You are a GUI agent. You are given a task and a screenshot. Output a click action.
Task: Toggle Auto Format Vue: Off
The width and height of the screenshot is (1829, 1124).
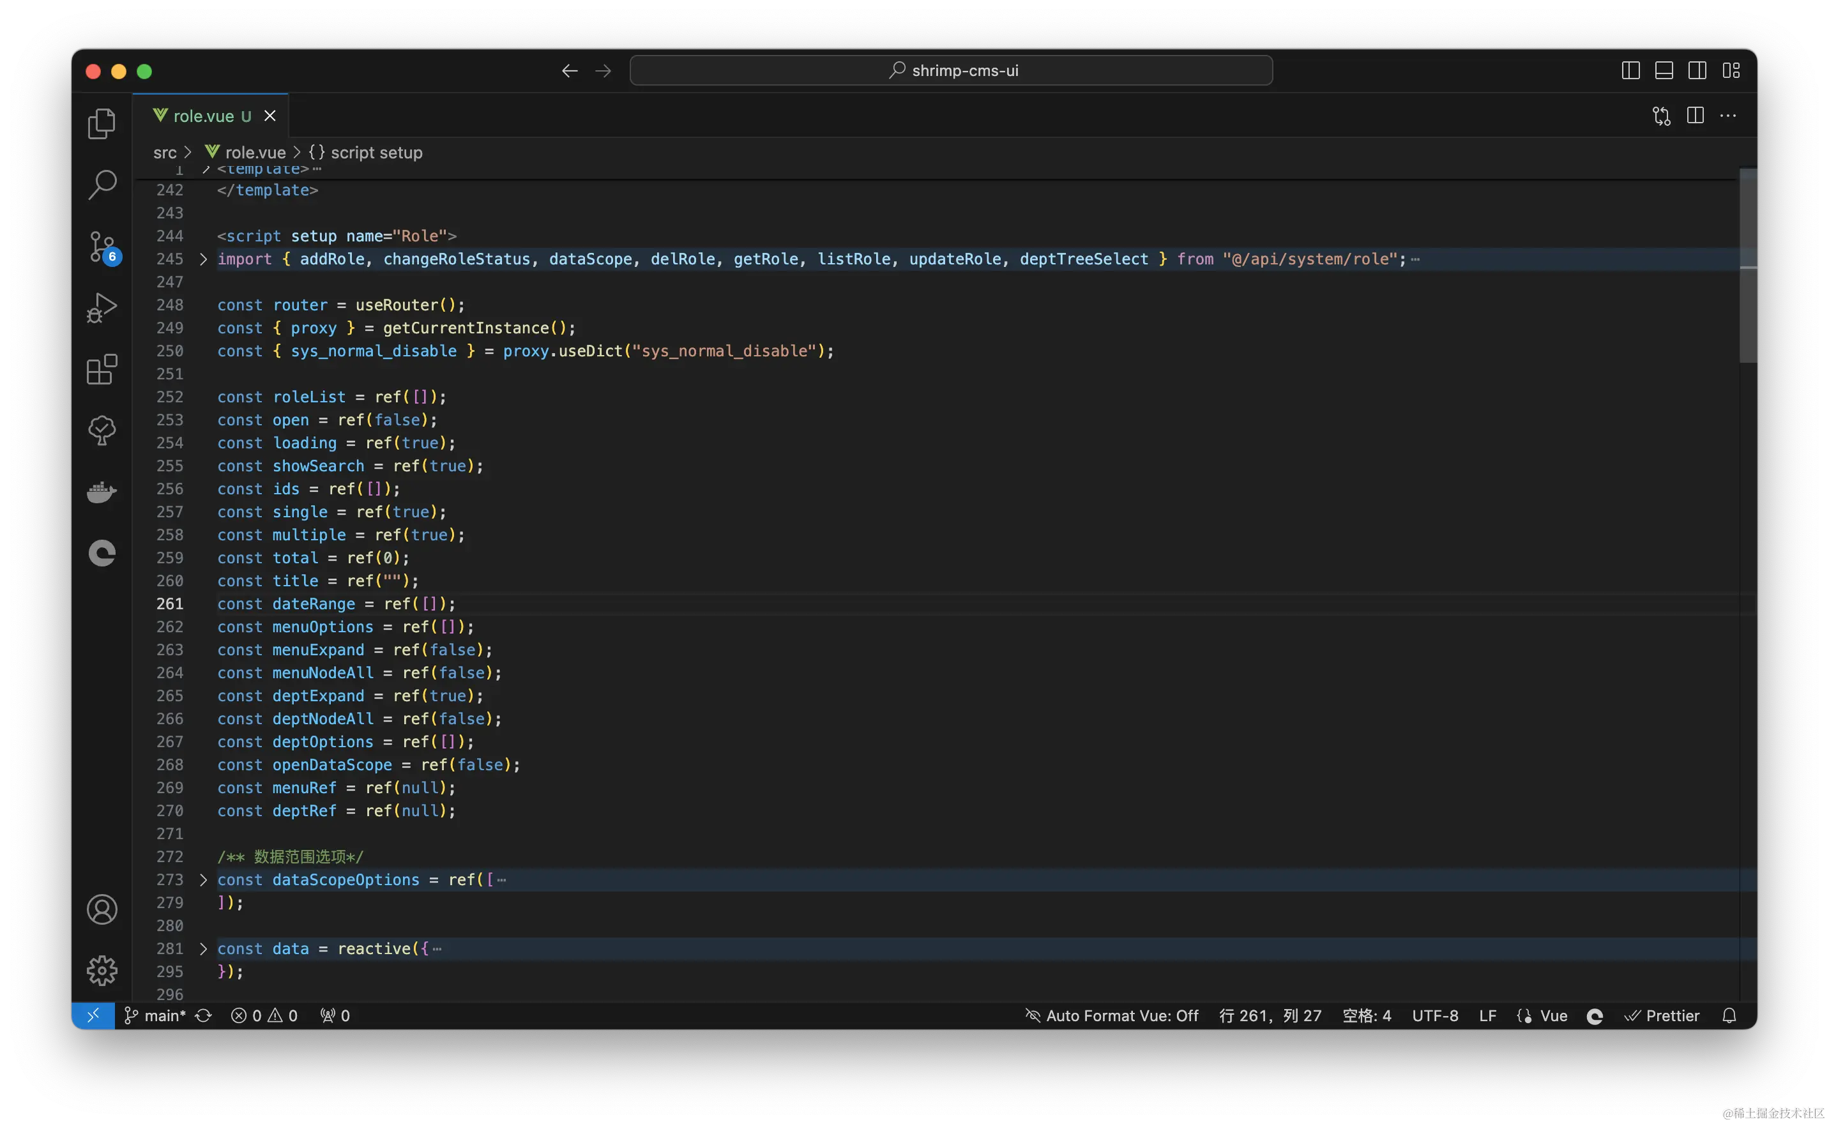1111,1015
